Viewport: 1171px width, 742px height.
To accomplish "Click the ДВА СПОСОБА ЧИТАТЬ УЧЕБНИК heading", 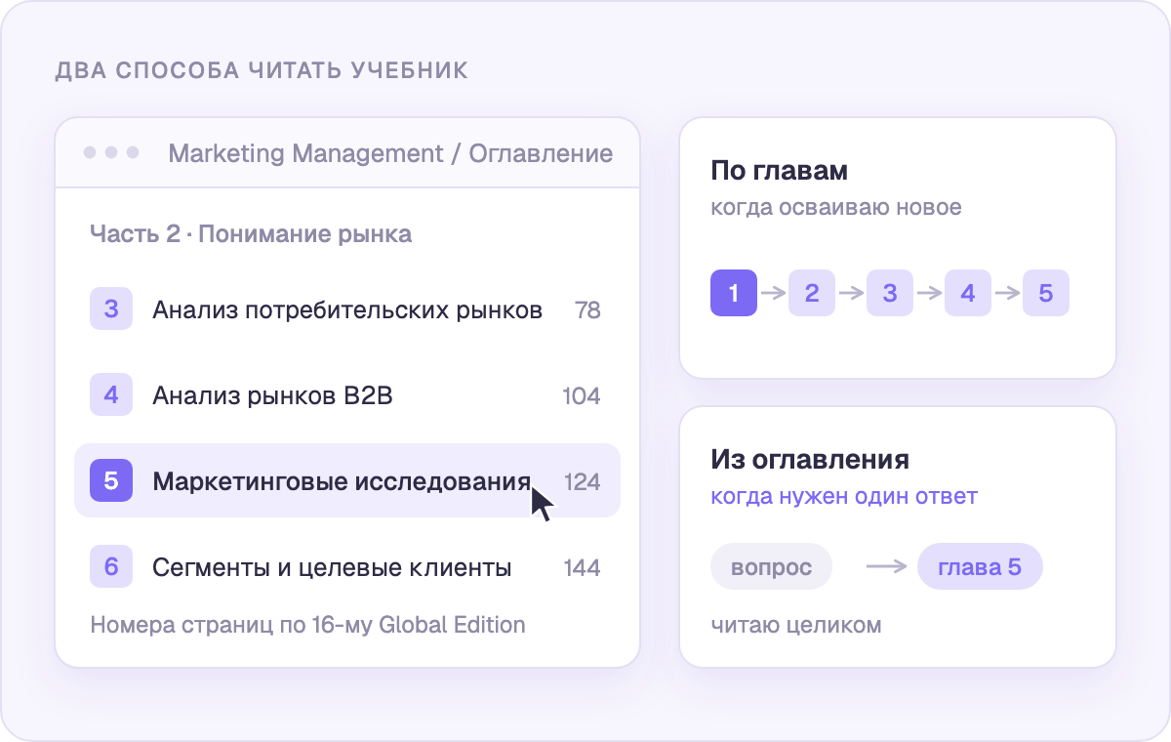I will point(262,70).
